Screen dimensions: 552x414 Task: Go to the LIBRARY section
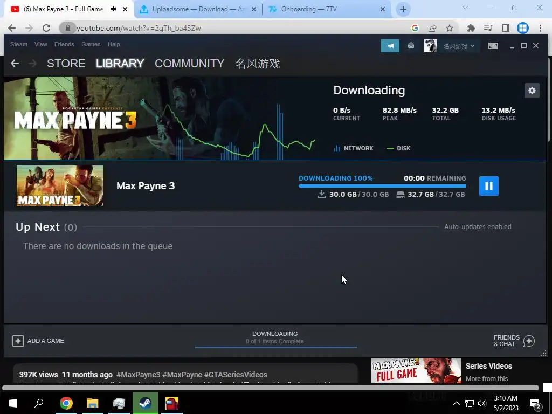tap(120, 64)
